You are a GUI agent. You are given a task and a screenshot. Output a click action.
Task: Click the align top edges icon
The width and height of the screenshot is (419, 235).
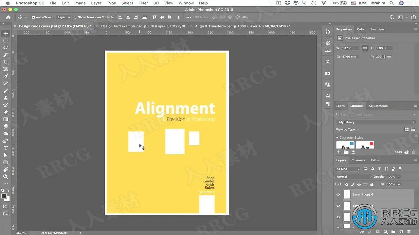click(155, 17)
